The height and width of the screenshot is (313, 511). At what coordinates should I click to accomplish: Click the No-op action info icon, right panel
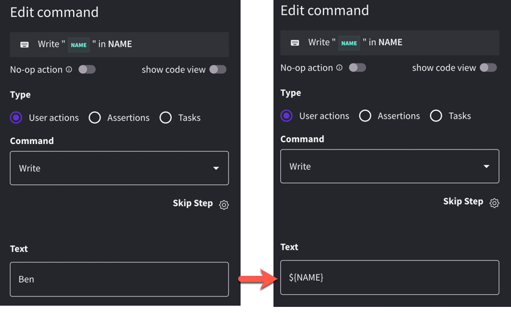(x=339, y=68)
